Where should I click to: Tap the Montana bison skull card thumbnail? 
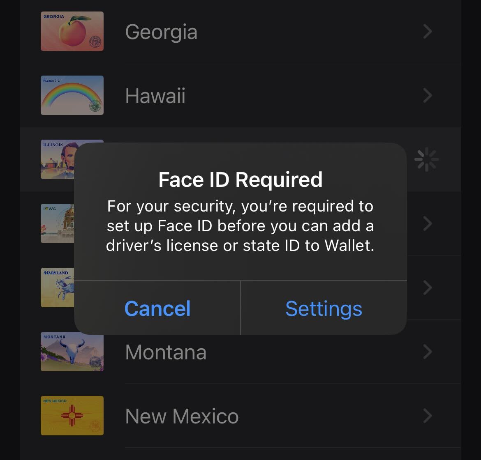coord(72,352)
